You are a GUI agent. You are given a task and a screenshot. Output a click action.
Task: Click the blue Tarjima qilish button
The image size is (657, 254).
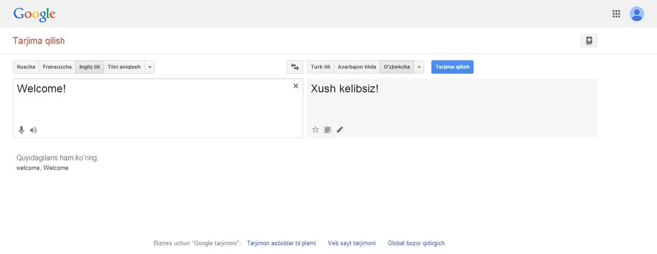click(x=452, y=67)
